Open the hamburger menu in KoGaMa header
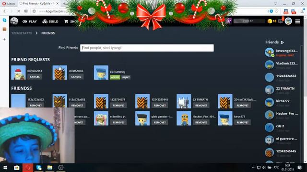Viewport: 307px width, 172px height. (297, 21)
